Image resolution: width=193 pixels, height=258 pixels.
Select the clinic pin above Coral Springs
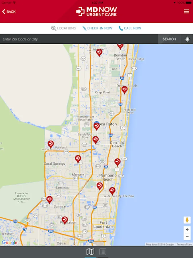coord(78,159)
